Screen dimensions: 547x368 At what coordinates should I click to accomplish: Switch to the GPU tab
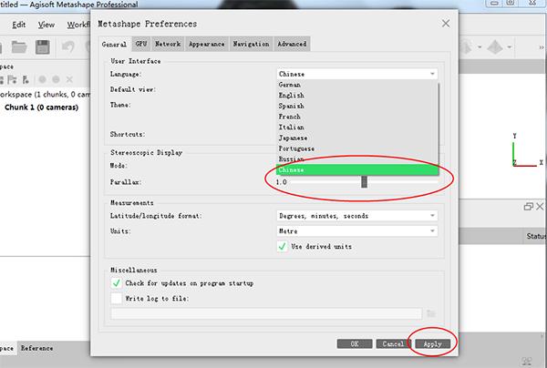[141, 44]
